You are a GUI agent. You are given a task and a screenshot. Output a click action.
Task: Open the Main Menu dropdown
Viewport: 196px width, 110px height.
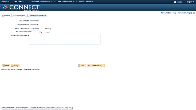click(19, 2)
